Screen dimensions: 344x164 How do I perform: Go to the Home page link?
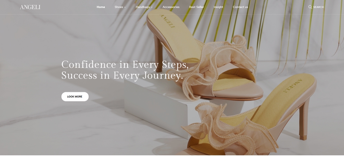[101, 7]
